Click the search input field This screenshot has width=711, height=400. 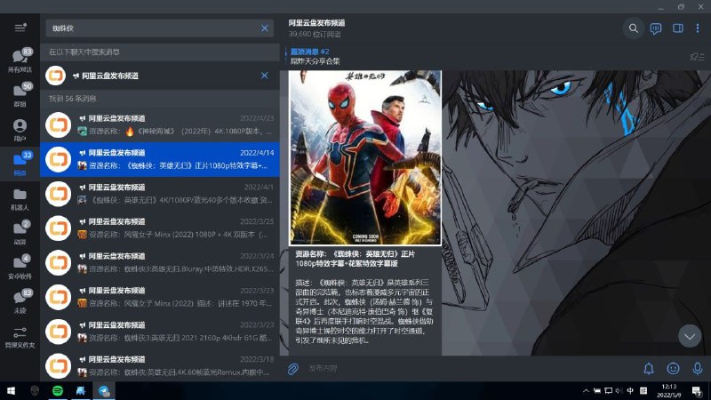point(153,28)
